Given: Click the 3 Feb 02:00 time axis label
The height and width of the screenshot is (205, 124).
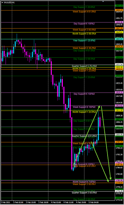Looking at the screenshot, I should (x=18, y=202).
